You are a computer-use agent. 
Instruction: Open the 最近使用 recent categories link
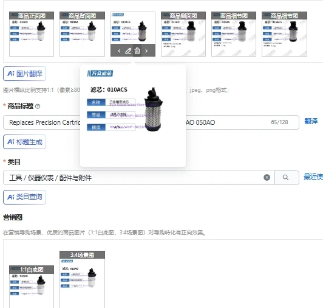[x=313, y=177]
